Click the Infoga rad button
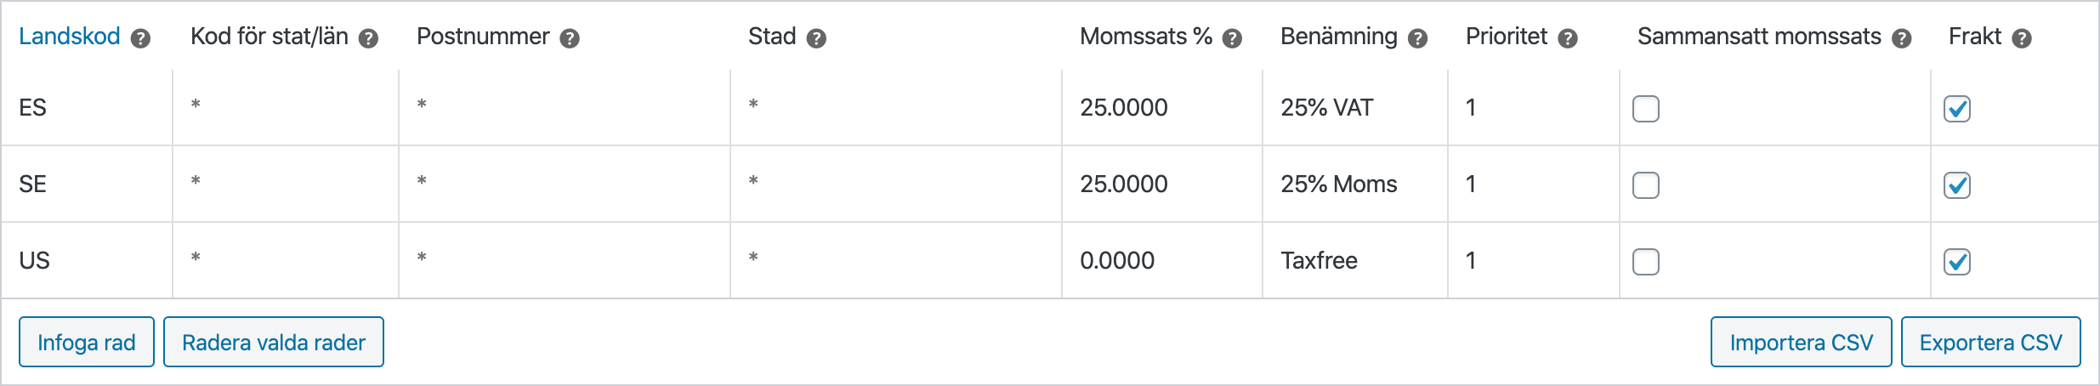 click(87, 342)
